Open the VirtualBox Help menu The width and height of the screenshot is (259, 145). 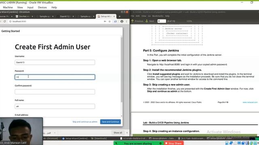tap(54, 7)
